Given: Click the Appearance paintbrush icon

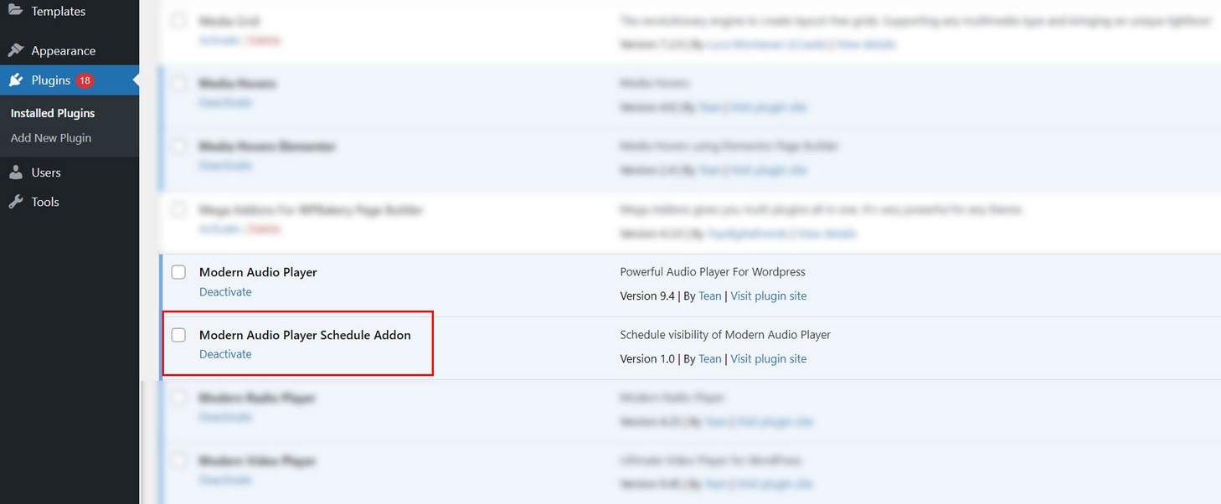Looking at the screenshot, I should [x=15, y=50].
